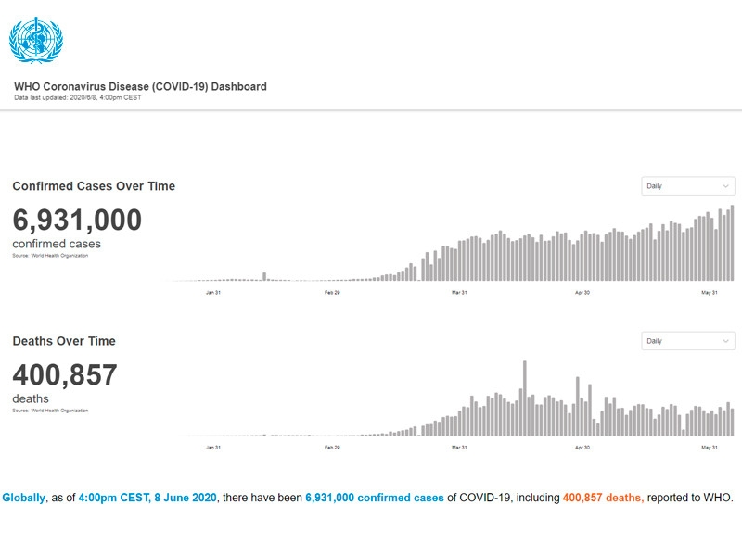Click the WHO emblem logo
Image resolution: width=742 pixels, height=556 pixels.
[35, 40]
